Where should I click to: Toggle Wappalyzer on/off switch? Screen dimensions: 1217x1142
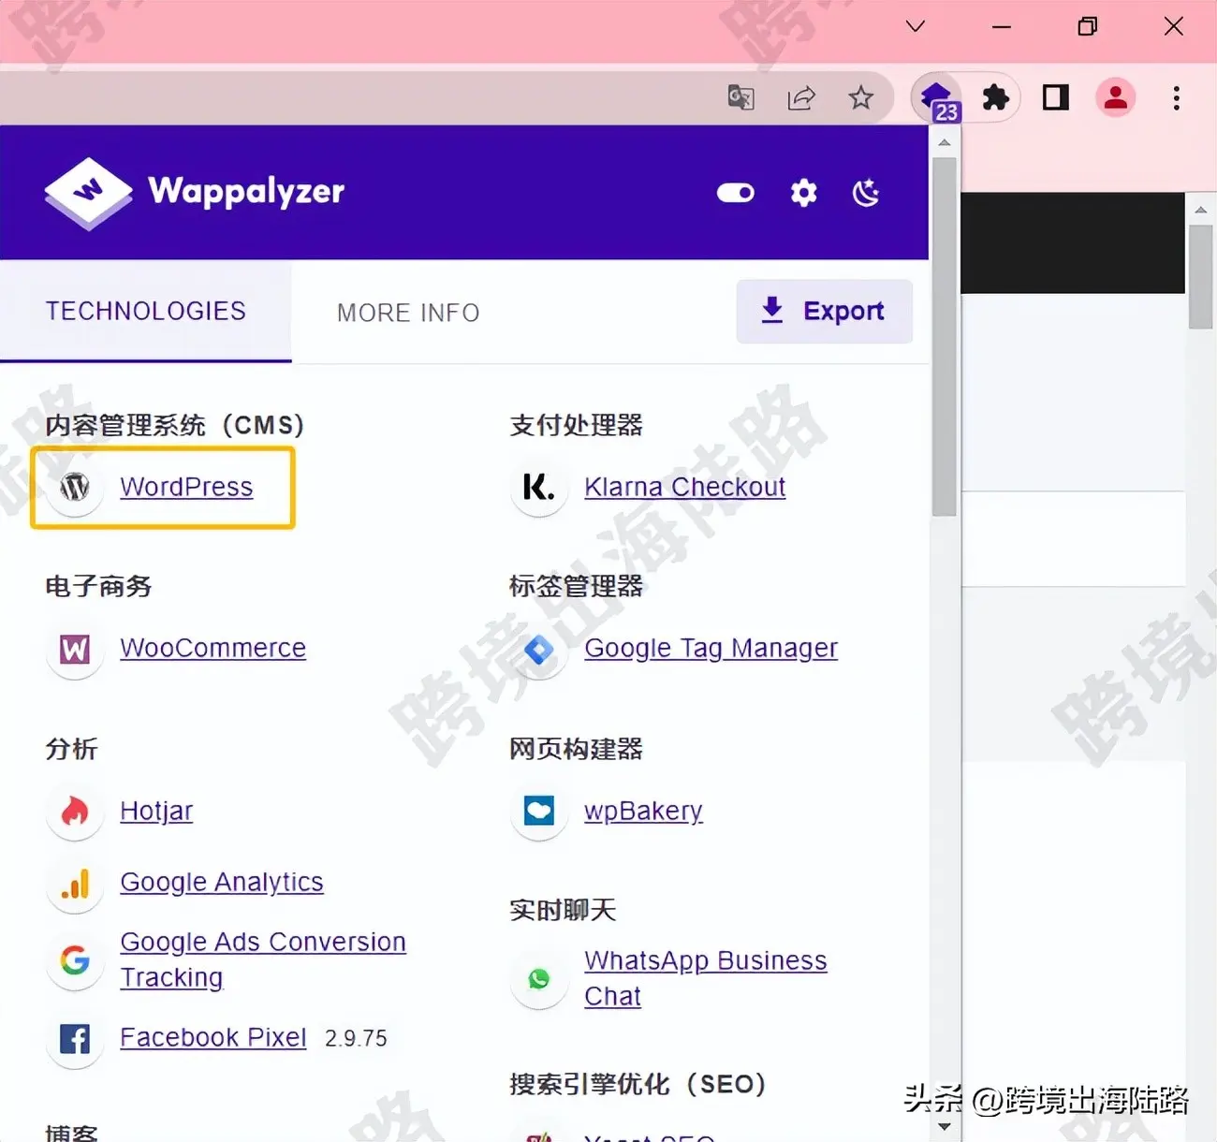pyautogui.click(x=736, y=193)
